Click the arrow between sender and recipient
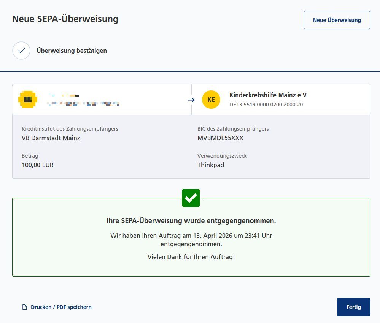The width and height of the screenshot is (380, 323). [191, 100]
